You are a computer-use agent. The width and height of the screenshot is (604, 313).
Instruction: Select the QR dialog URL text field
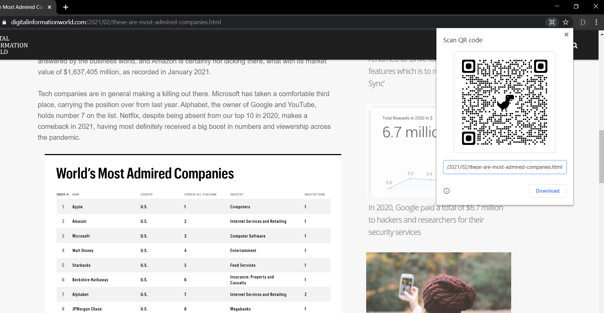pos(504,167)
